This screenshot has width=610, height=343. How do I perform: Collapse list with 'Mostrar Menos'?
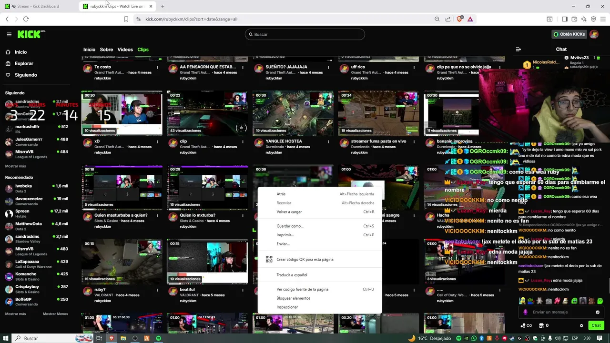55,314
